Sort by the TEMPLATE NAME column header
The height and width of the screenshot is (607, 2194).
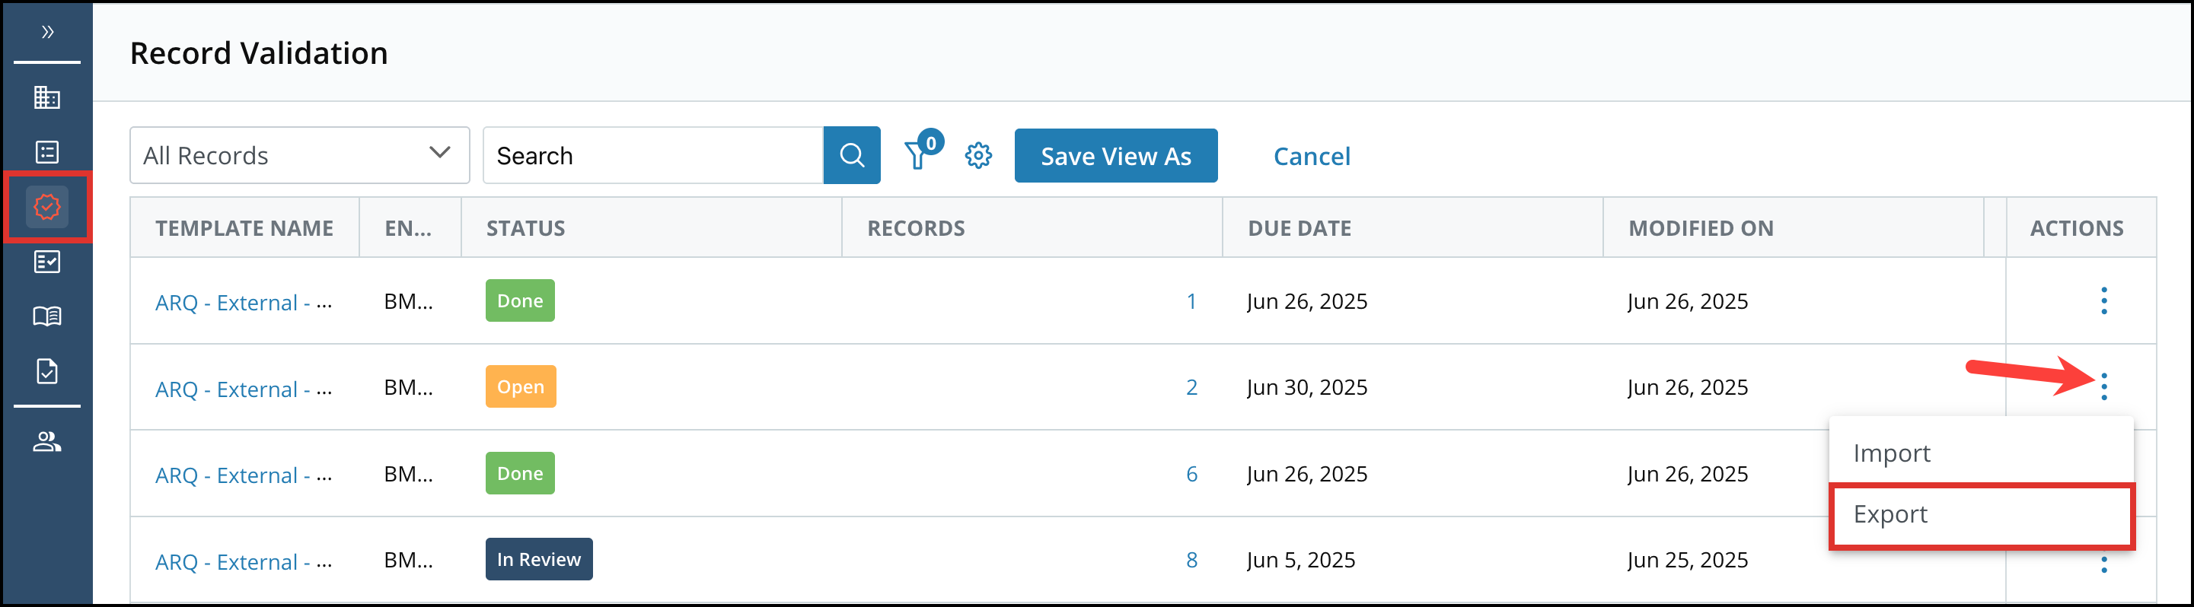pos(244,228)
